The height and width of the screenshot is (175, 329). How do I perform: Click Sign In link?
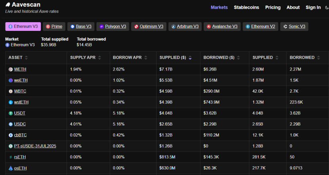pos(313,8)
